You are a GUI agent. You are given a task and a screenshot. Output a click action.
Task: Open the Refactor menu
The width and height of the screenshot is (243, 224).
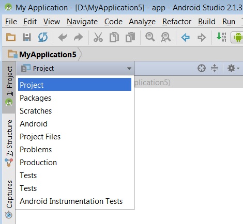177,22
